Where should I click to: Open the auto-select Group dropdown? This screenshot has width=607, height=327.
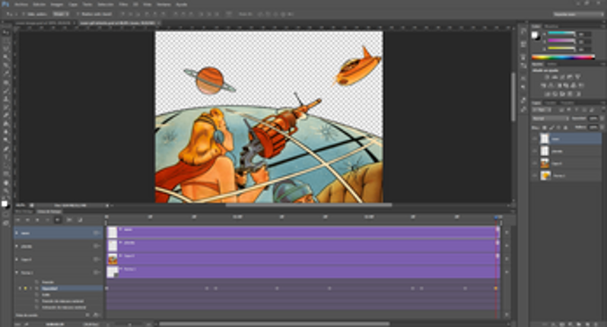(61, 14)
